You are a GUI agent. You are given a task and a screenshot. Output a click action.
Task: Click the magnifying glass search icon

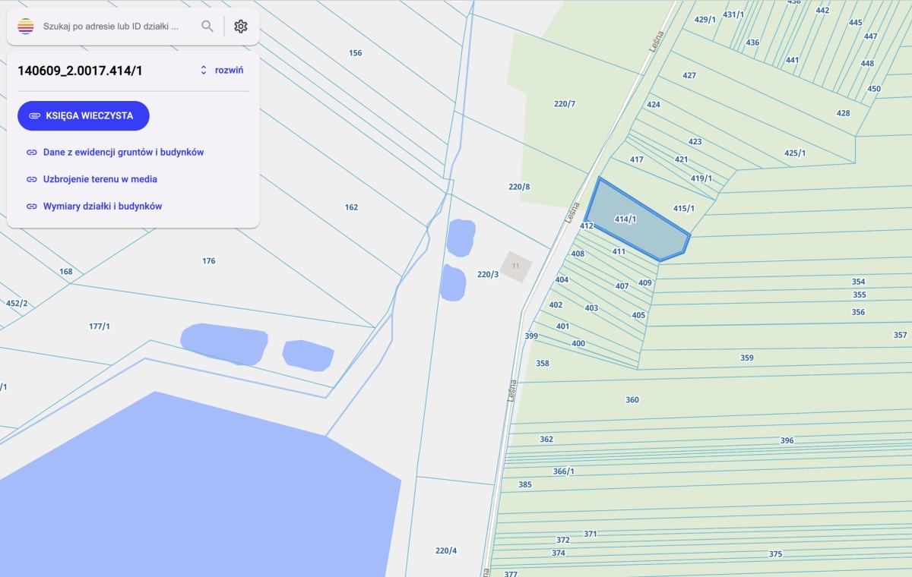click(x=207, y=27)
